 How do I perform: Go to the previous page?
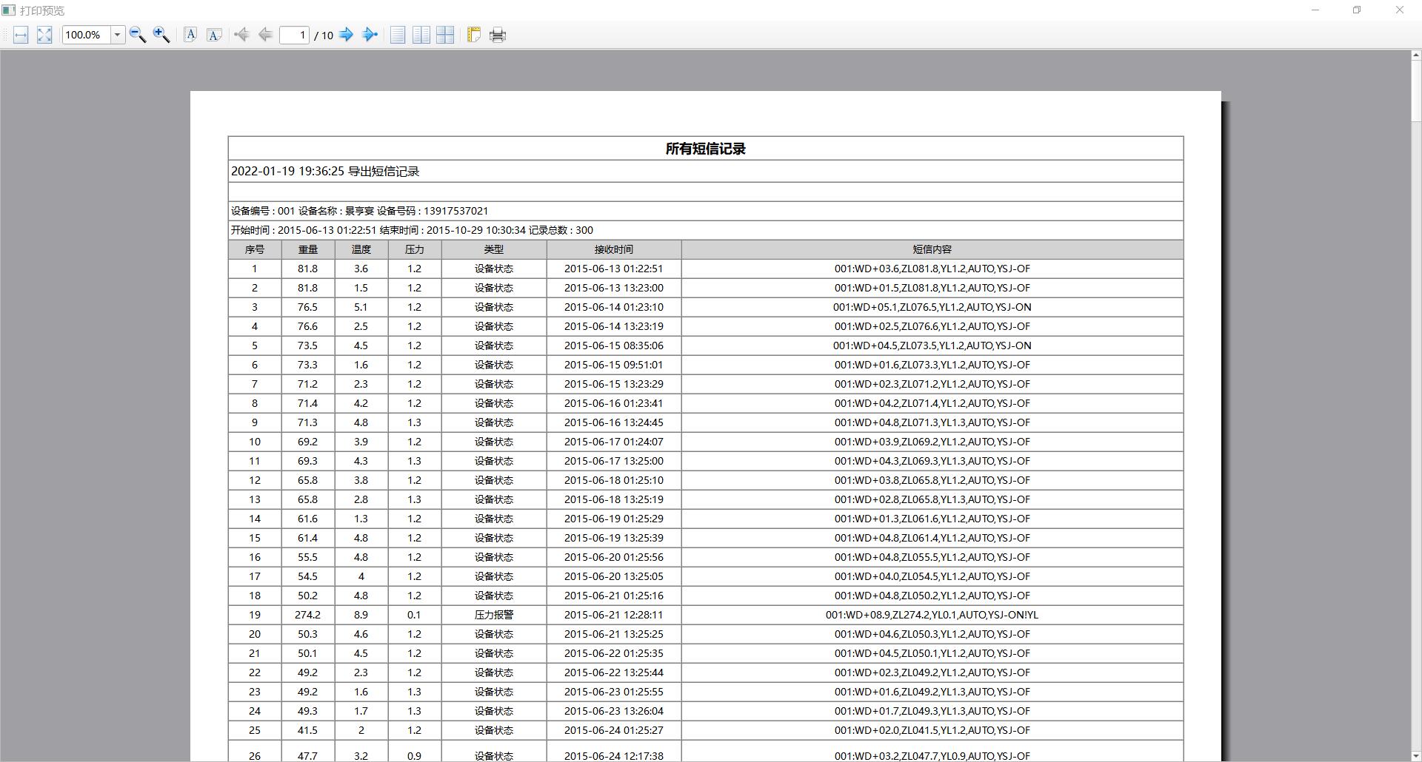point(265,35)
